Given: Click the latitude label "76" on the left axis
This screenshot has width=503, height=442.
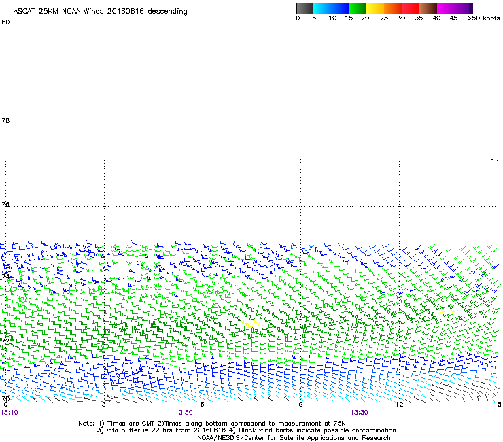Looking at the screenshot, I should tap(5, 204).
